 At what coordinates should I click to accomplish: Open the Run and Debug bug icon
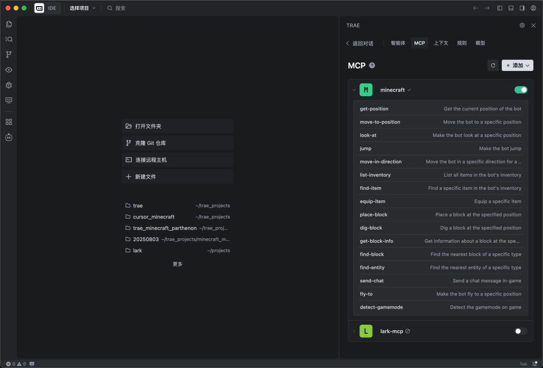point(9,85)
